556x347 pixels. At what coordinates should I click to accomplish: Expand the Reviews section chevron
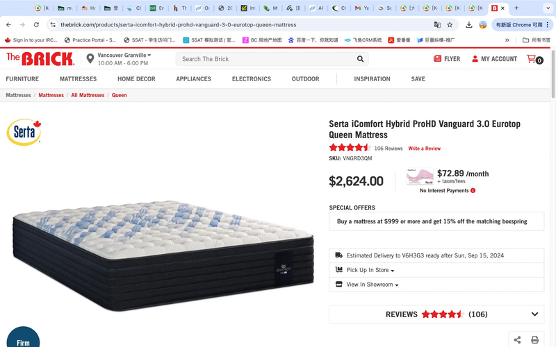point(534,314)
